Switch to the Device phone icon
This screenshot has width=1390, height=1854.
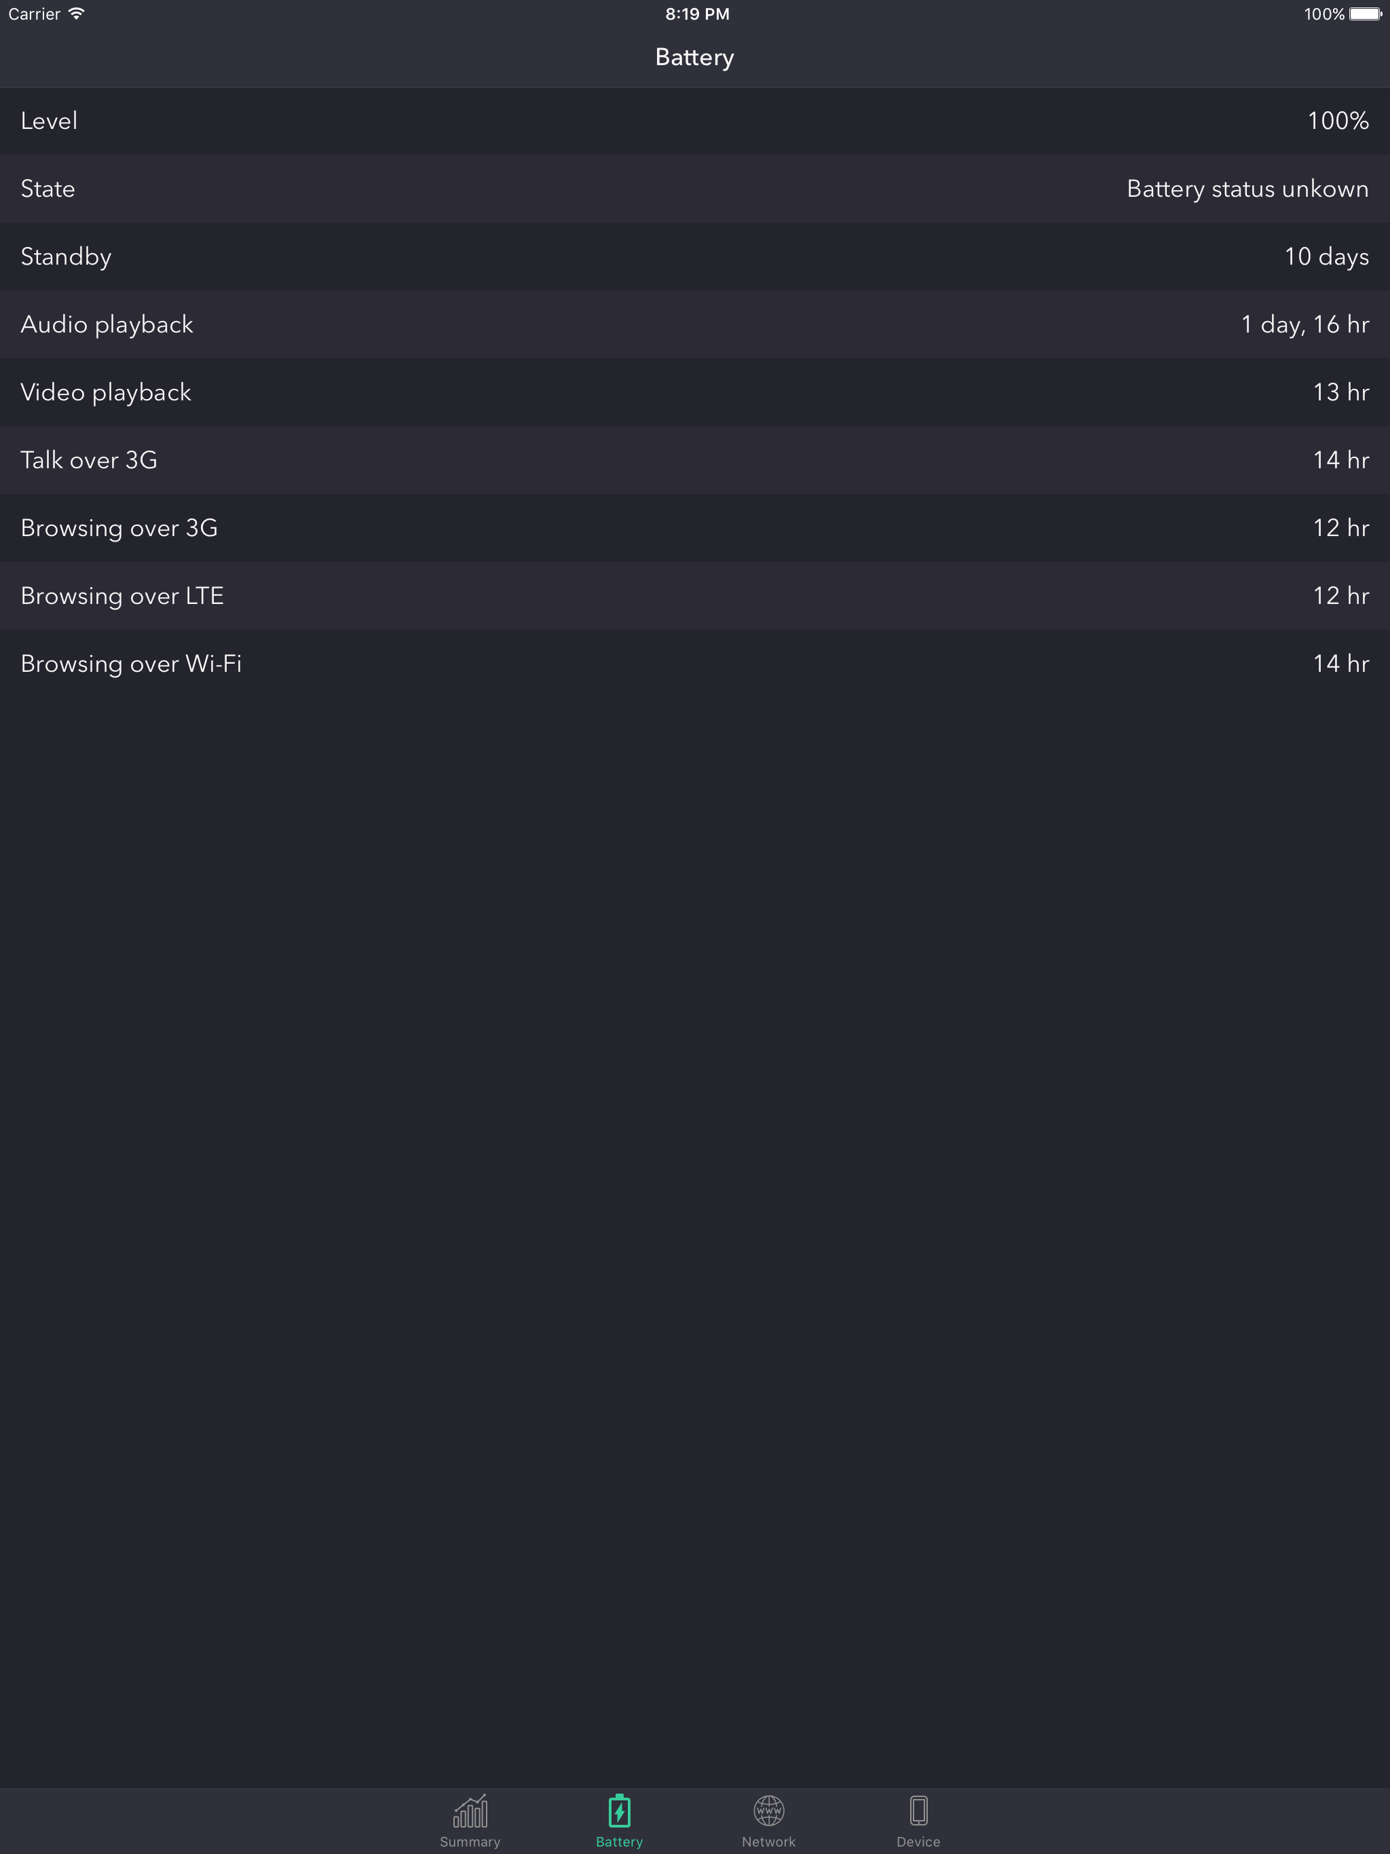(918, 1811)
